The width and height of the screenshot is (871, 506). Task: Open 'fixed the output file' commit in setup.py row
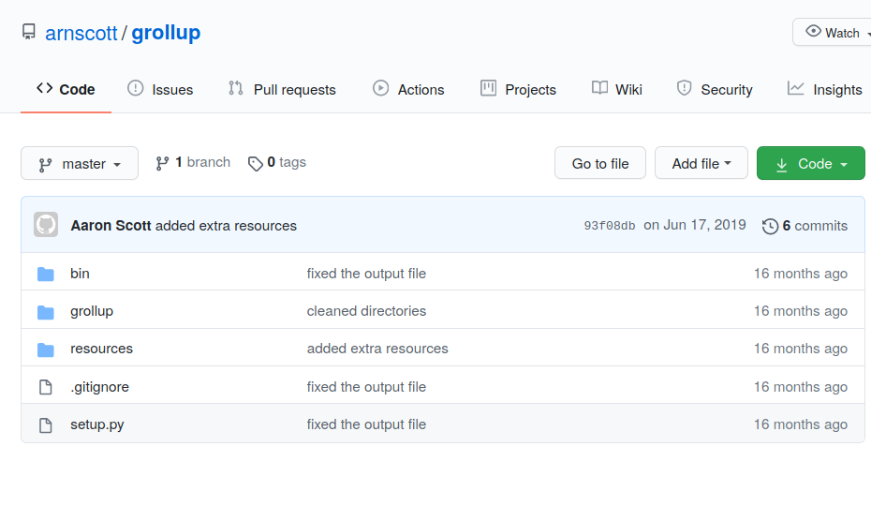point(366,424)
